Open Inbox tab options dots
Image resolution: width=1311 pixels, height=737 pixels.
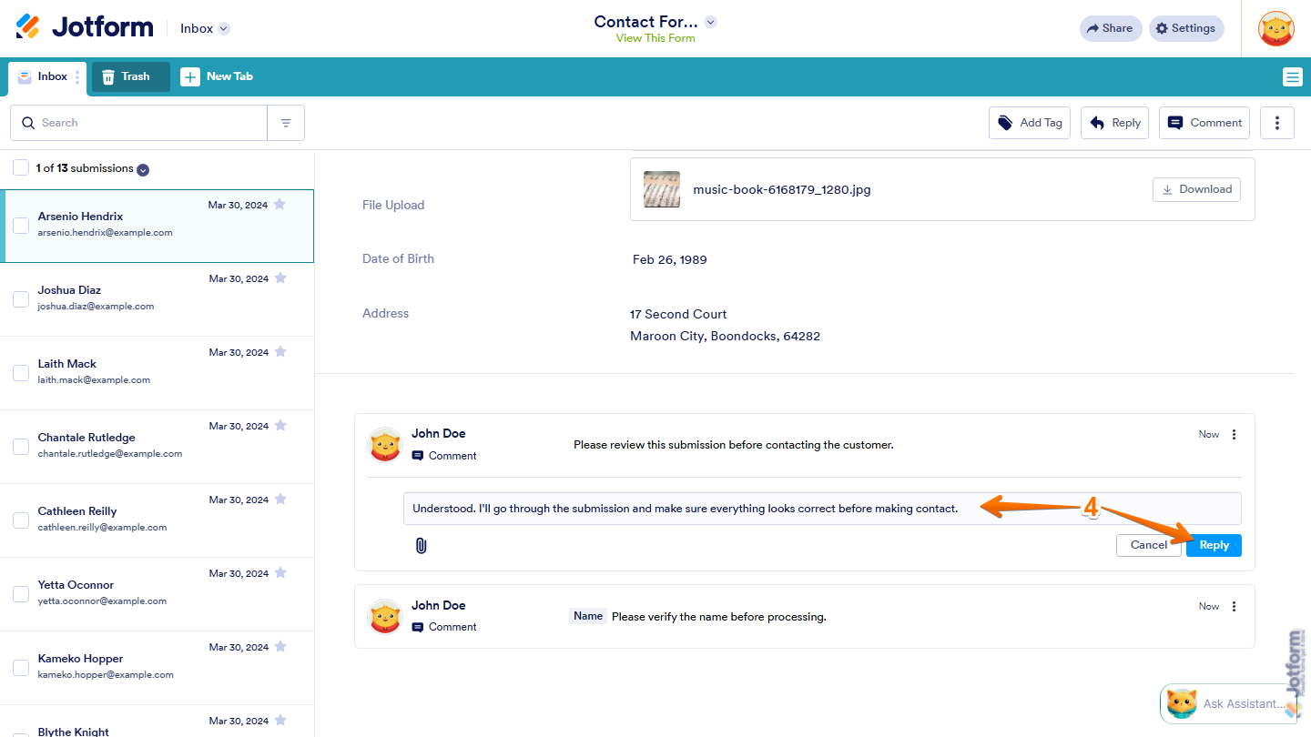[x=77, y=77]
